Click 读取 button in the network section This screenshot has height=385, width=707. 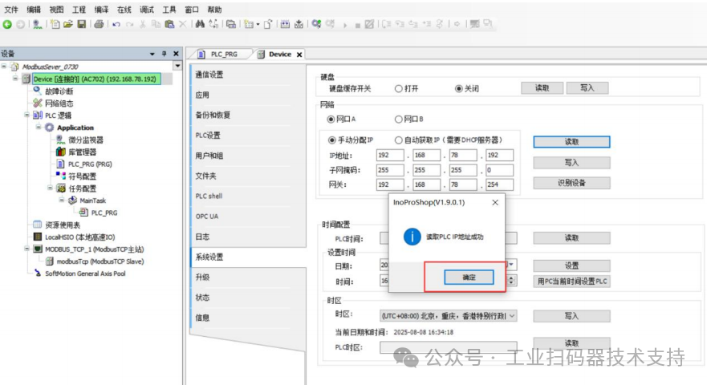coord(571,142)
